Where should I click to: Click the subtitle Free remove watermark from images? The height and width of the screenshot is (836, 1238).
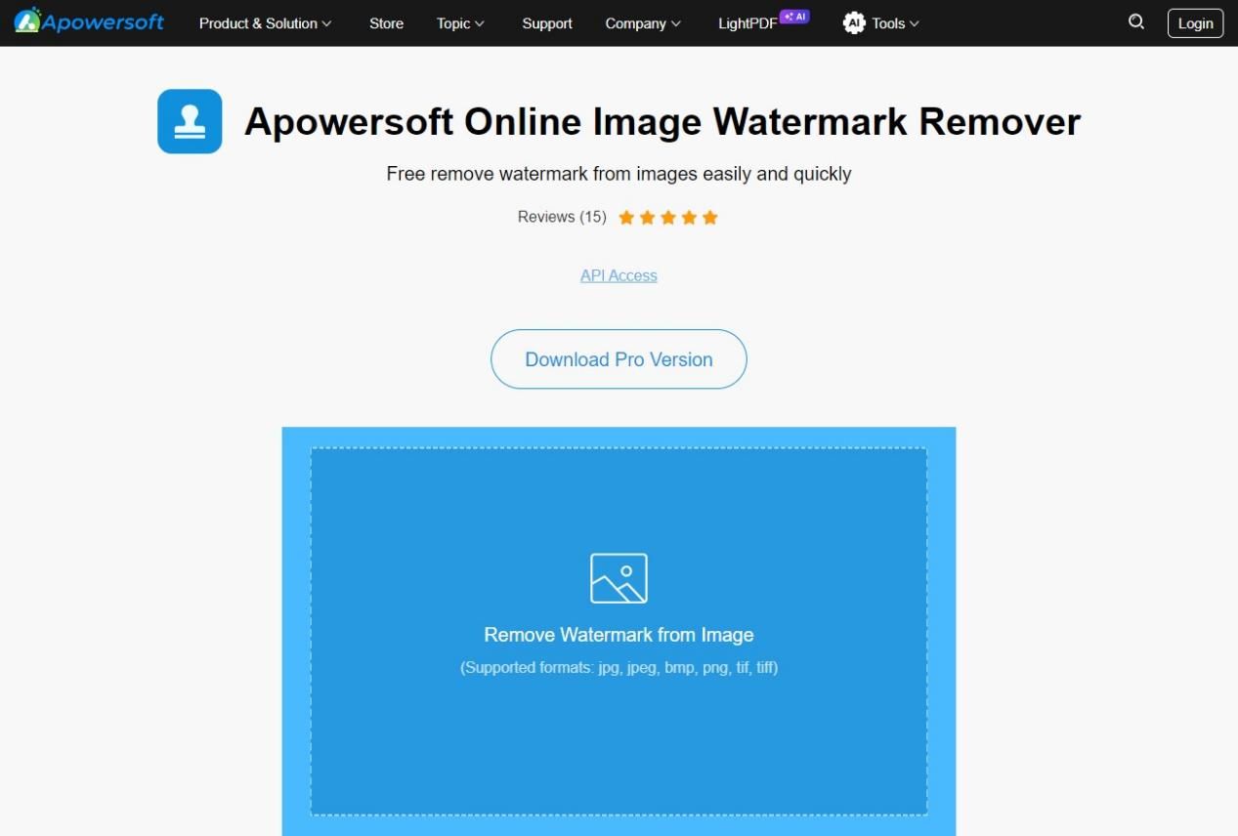(619, 174)
